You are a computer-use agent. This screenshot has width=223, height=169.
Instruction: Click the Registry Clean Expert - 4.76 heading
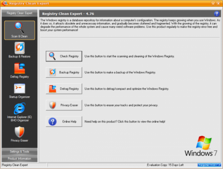pos(68,14)
